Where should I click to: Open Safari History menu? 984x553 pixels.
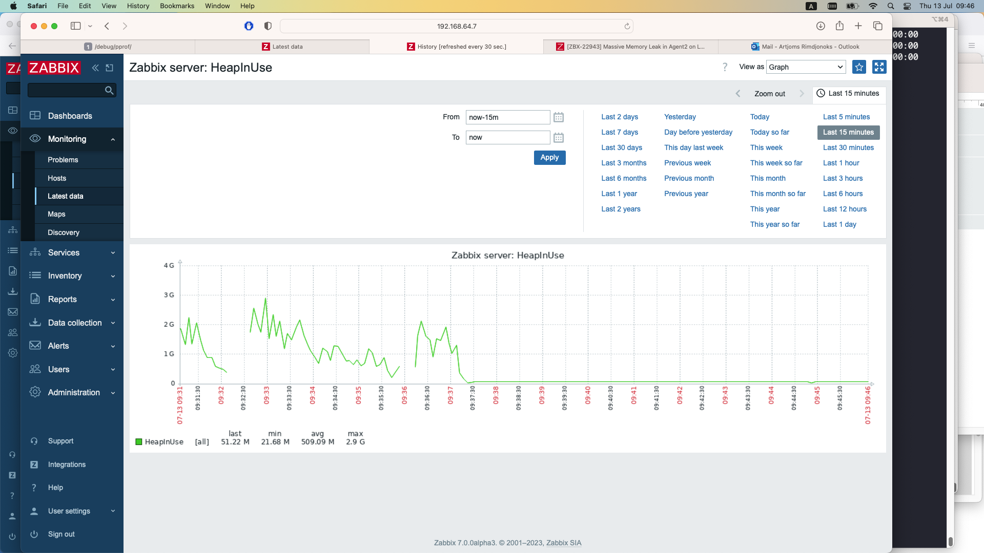pyautogui.click(x=138, y=6)
